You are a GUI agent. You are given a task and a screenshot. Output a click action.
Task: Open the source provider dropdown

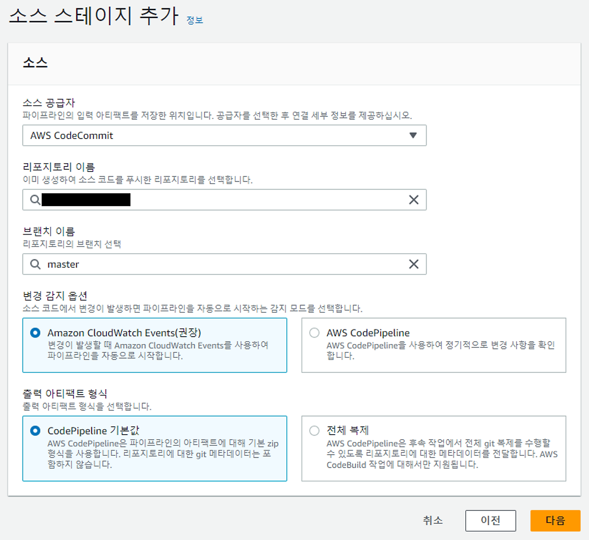coord(225,135)
